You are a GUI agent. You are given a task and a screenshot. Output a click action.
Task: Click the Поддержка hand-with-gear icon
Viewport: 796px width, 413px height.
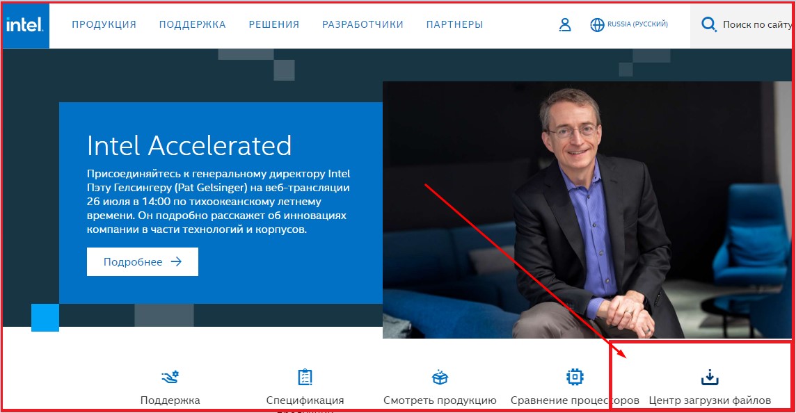tap(170, 377)
